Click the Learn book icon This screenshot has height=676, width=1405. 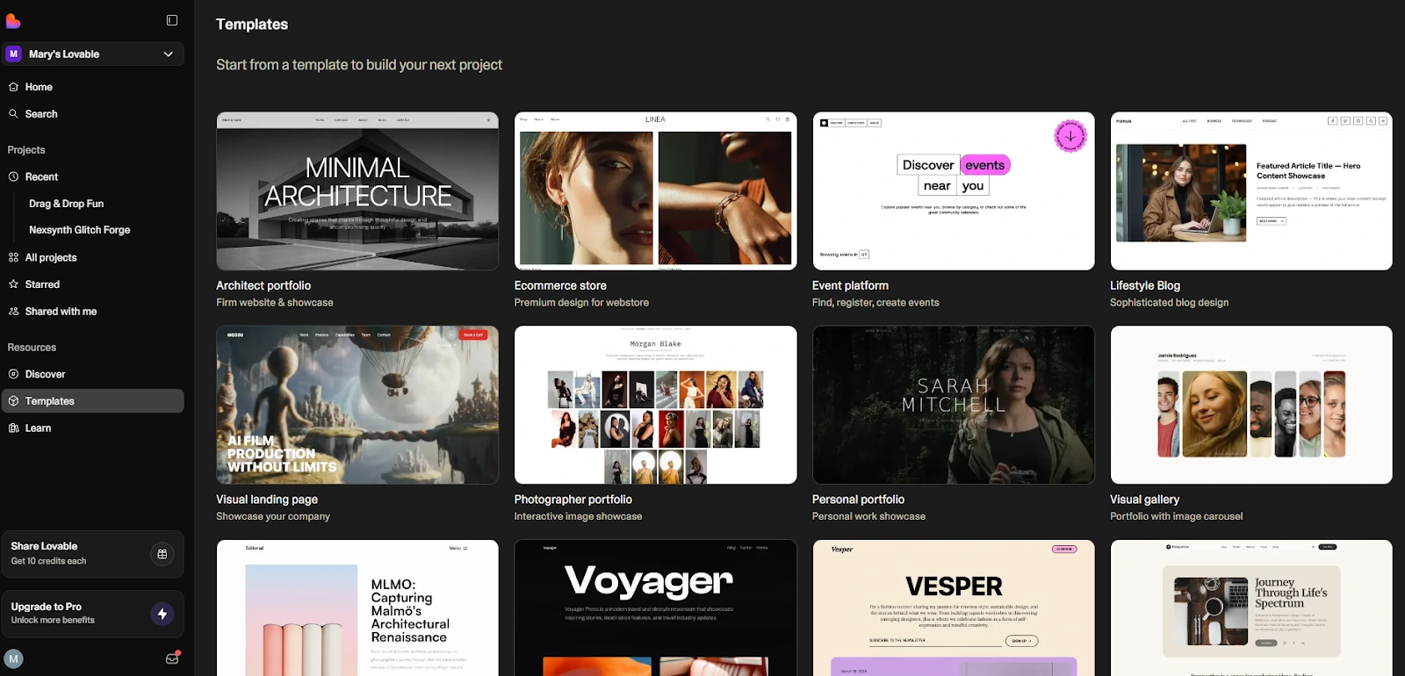click(x=13, y=428)
